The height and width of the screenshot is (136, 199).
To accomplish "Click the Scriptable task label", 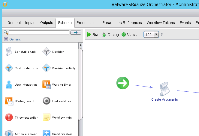I will (25, 52).
